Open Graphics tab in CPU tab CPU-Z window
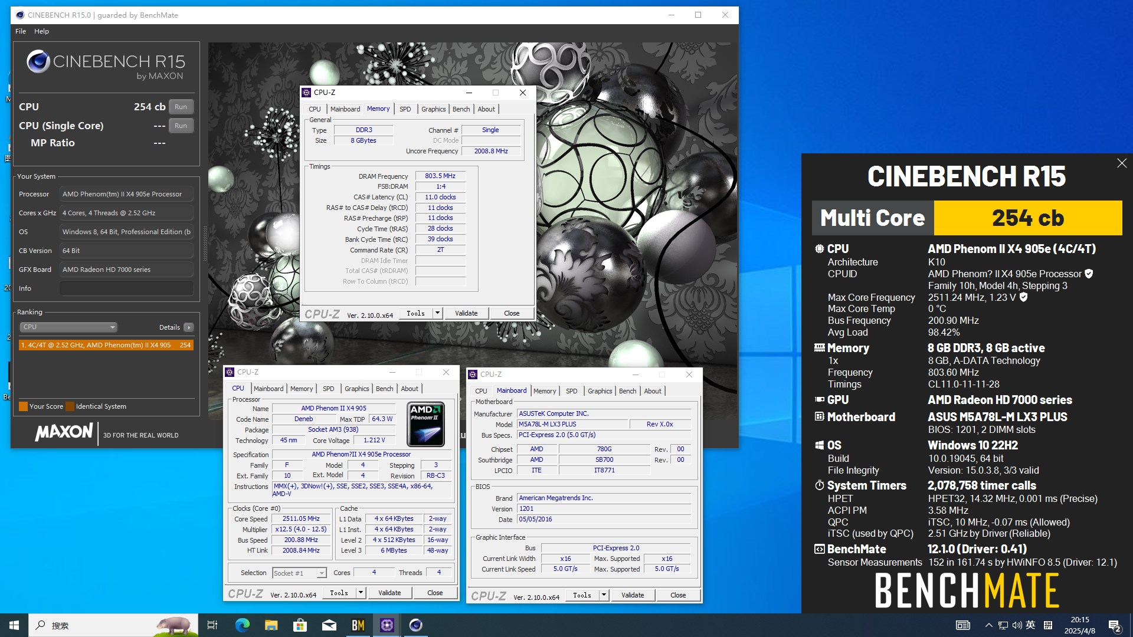The image size is (1133, 637). pos(357,389)
